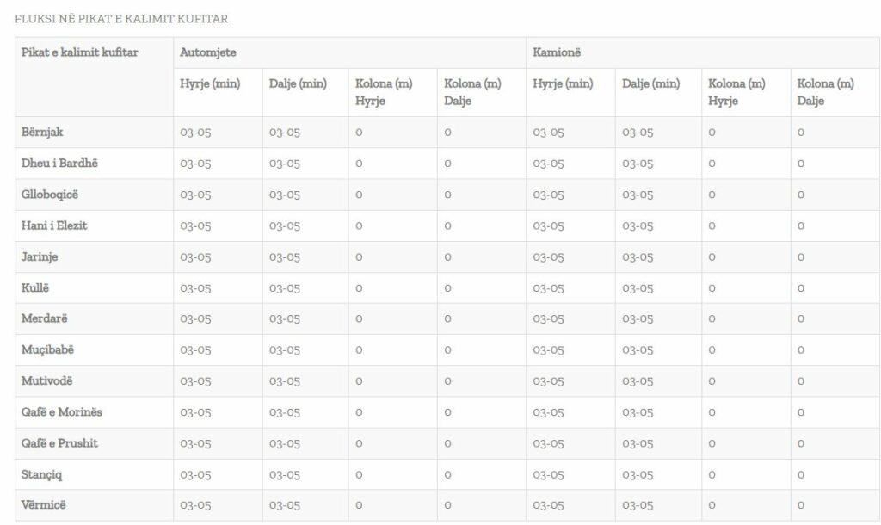Click the Pikat e kalimit kufitar header
This screenshot has width=881, height=525.
[80, 52]
